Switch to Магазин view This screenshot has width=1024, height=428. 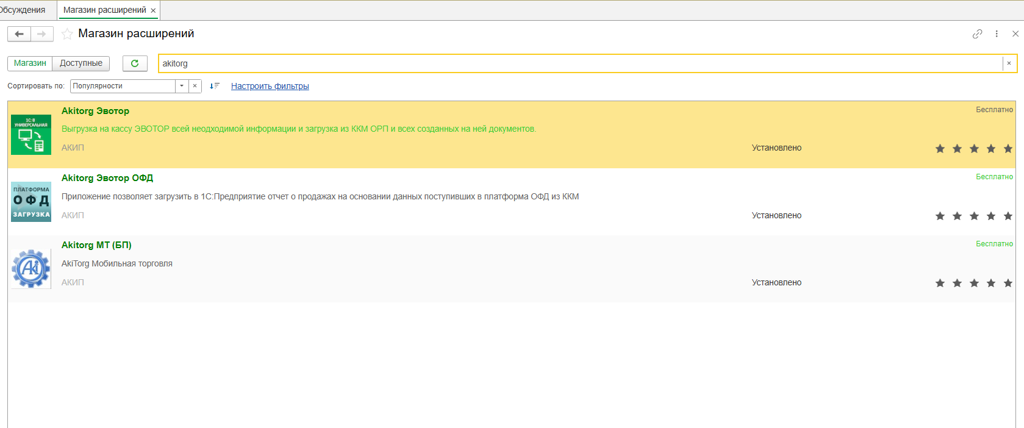point(30,63)
